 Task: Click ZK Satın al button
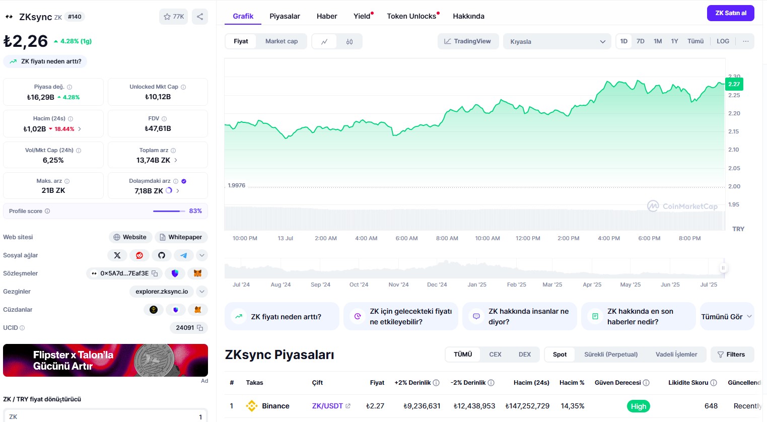point(731,13)
